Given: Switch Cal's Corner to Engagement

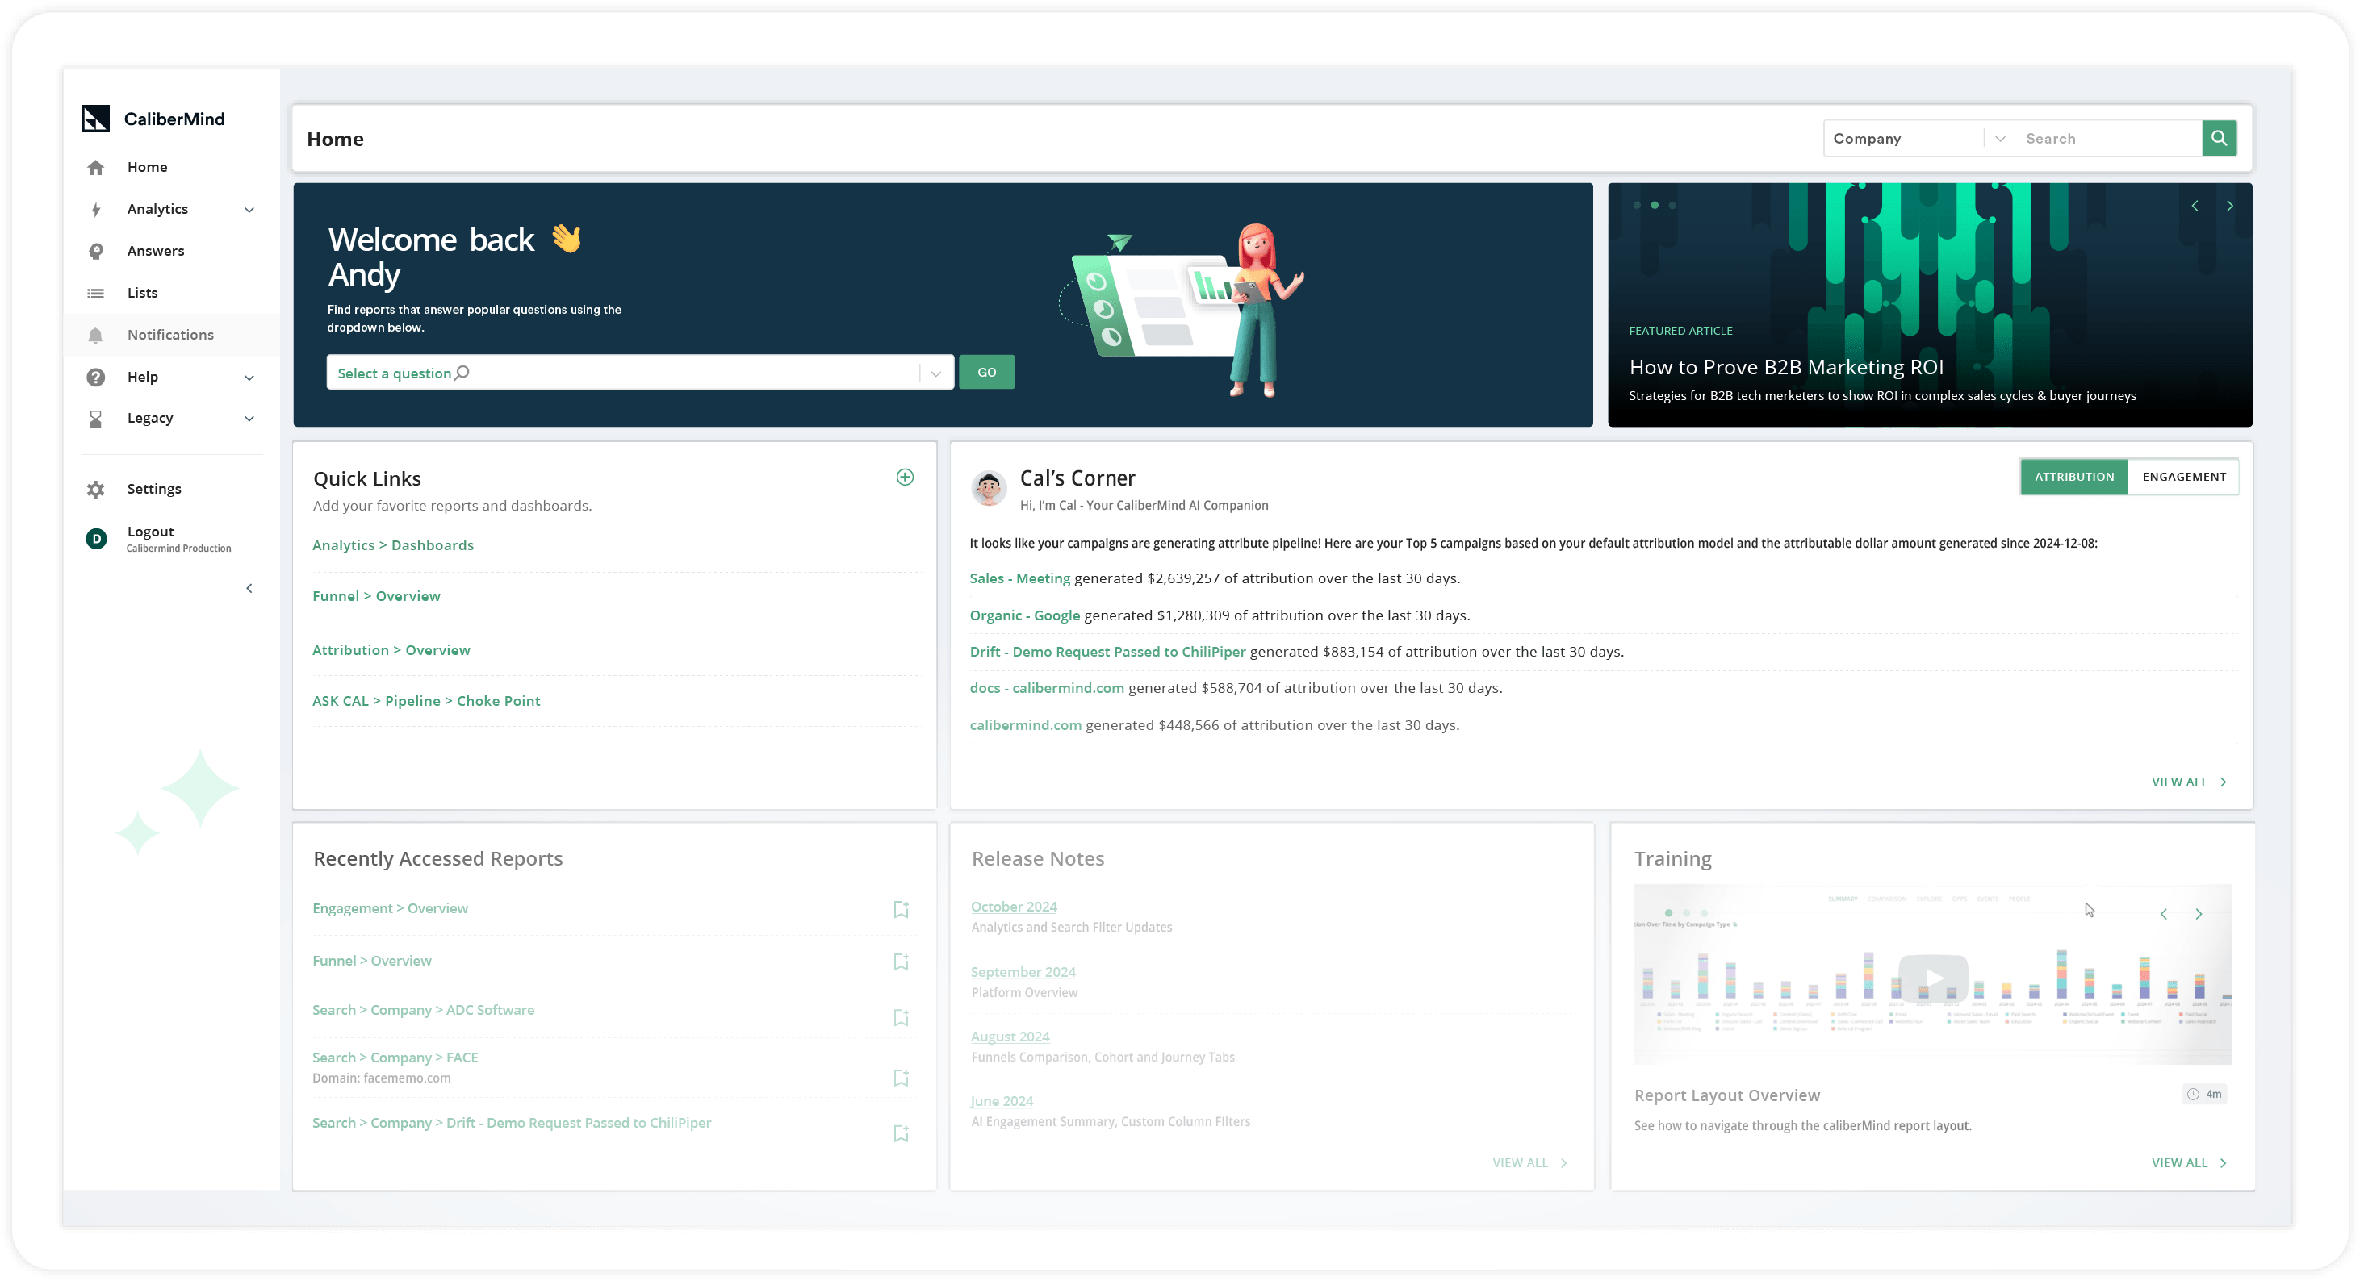Looking at the screenshot, I should pos(2183,477).
